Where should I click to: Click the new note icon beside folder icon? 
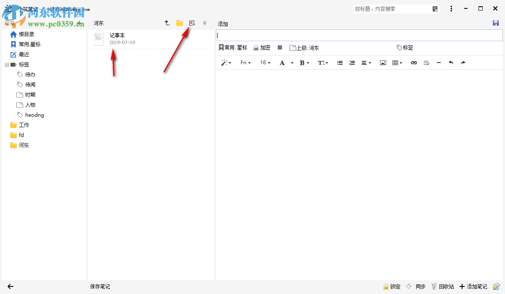point(192,23)
